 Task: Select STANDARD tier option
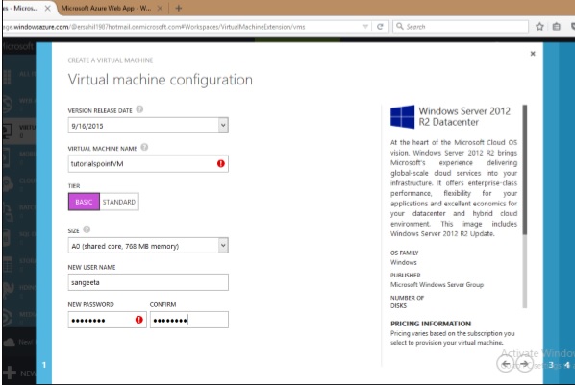coord(119,202)
